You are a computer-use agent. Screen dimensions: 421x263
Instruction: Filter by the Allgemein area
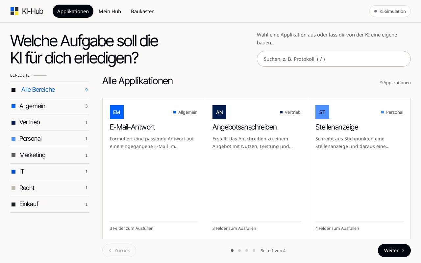(50, 106)
